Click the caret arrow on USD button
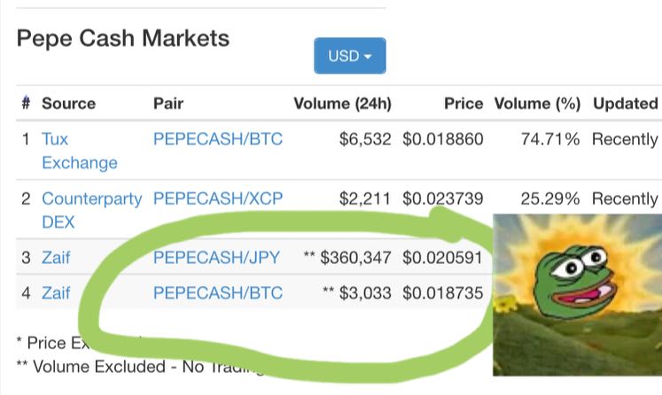 (x=368, y=57)
